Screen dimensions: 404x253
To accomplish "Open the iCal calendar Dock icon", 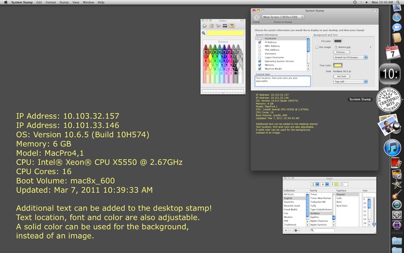I will pos(392,52).
